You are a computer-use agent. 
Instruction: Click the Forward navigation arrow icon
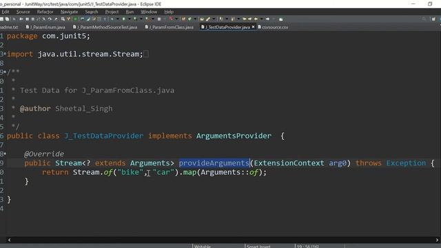(x=267, y=19)
